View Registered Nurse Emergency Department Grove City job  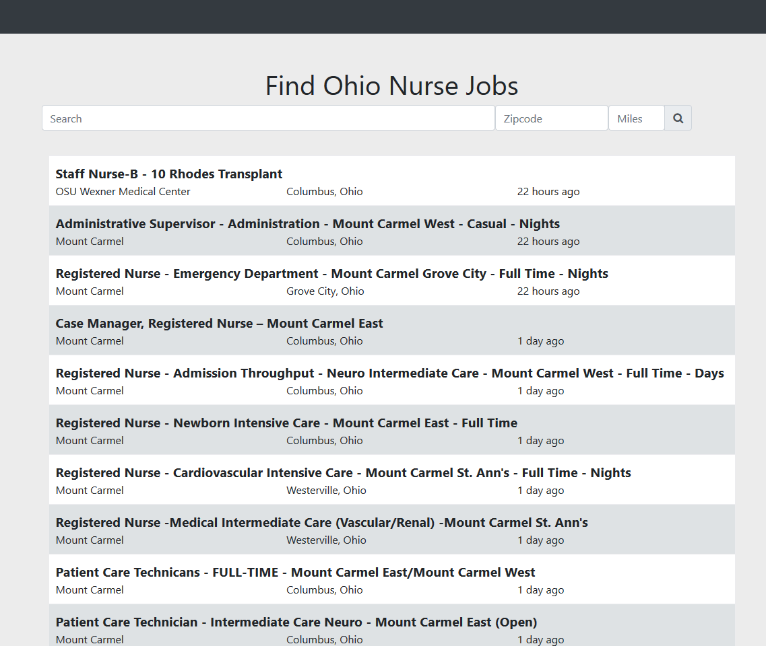(331, 274)
